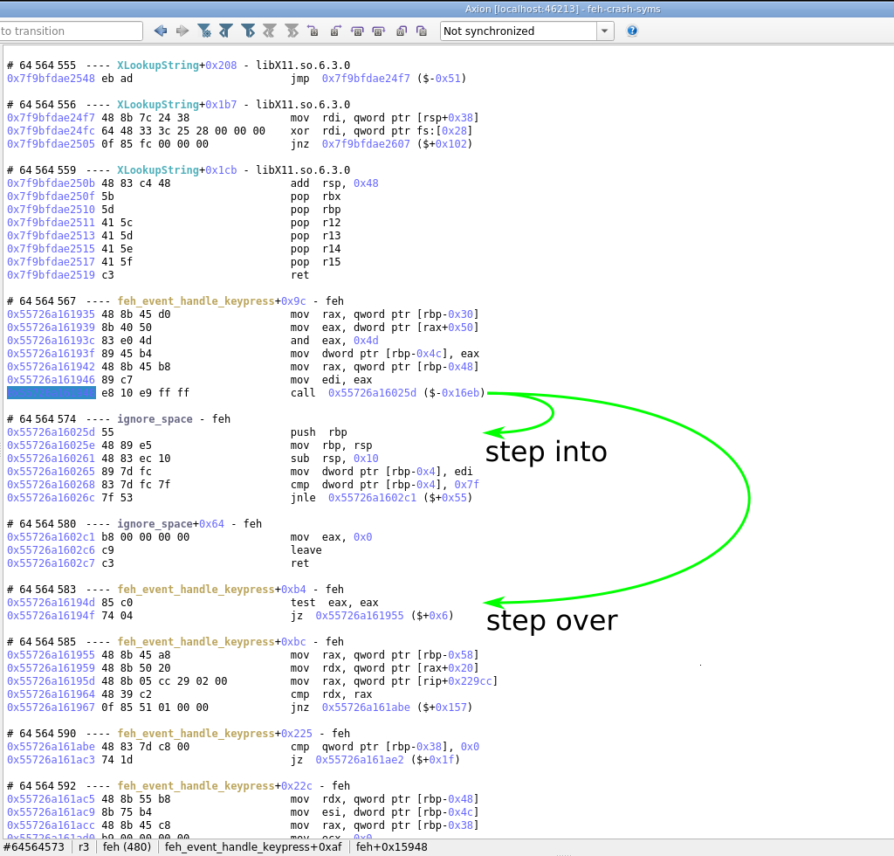Click jmp target 0x7f9bfdae24f7
Viewport: 894px width, 856px height.
pos(366,79)
